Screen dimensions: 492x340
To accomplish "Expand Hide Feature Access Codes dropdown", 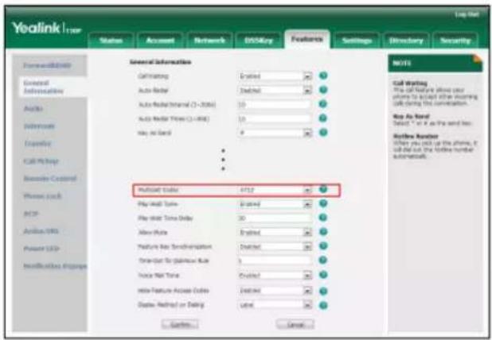I will tap(308, 291).
